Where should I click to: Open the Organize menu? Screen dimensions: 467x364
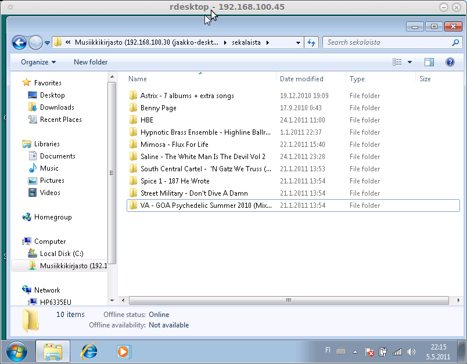[38, 62]
